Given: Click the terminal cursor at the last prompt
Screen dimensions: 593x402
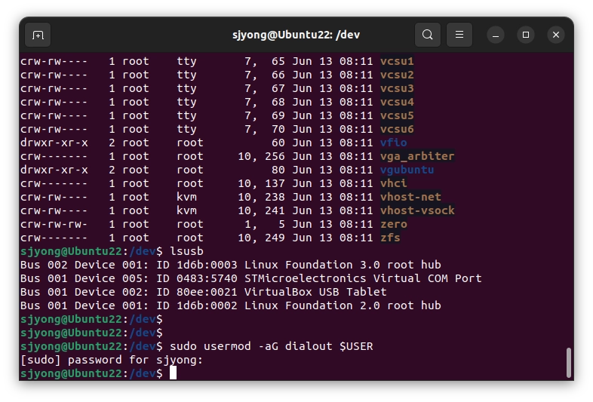Looking at the screenshot, I should 174,373.
